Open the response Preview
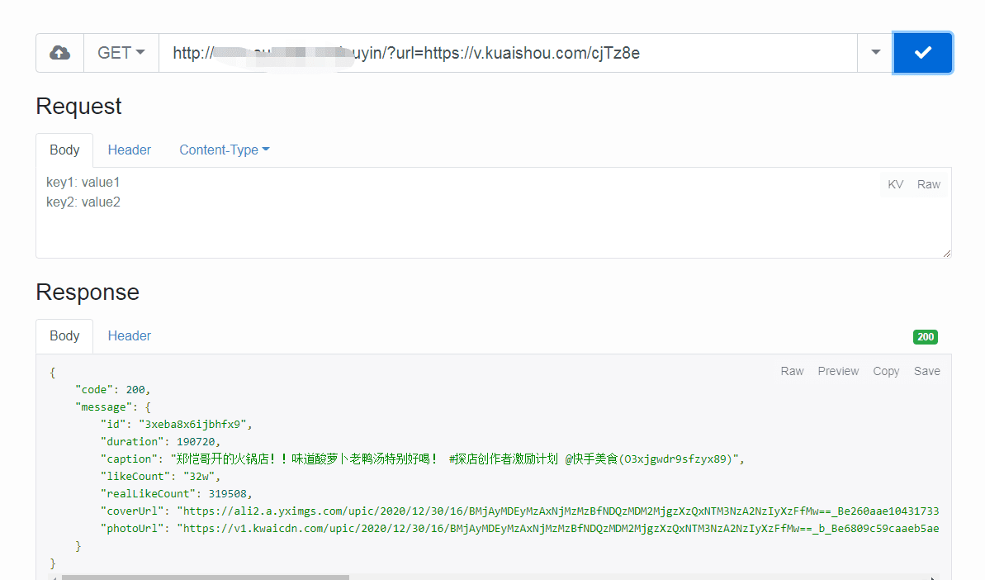The height and width of the screenshot is (580, 985). click(838, 371)
